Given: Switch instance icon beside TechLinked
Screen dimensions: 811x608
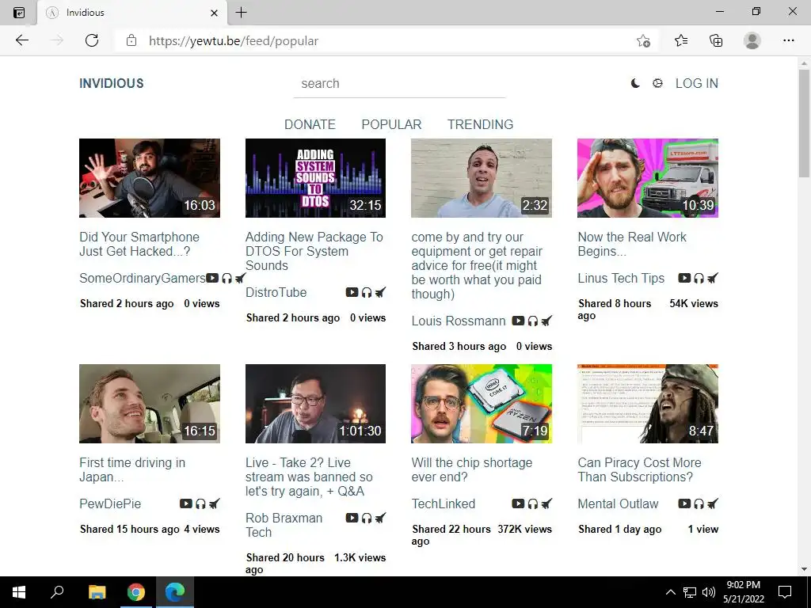Looking at the screenshot, I should 546,503.
